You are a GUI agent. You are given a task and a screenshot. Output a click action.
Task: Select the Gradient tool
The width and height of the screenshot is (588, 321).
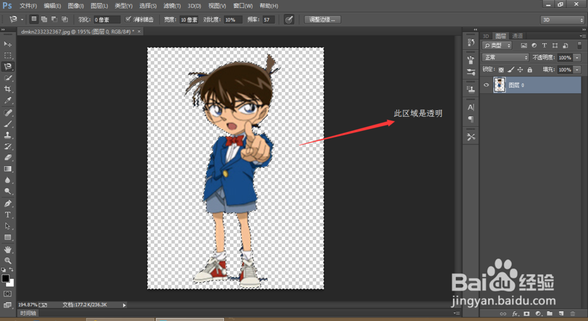pos(8,169)
